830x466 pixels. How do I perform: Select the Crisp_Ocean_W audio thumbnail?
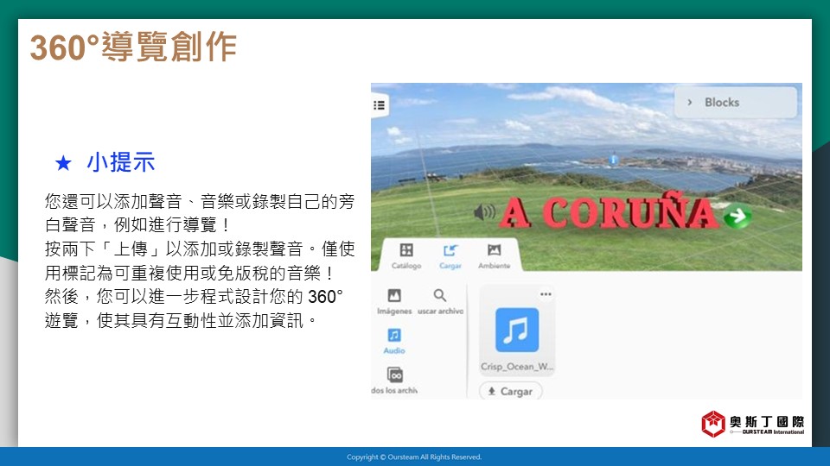pos(517,331)
